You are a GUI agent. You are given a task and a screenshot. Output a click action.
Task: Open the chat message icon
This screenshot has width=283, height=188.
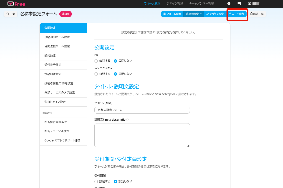click(239, 4)
